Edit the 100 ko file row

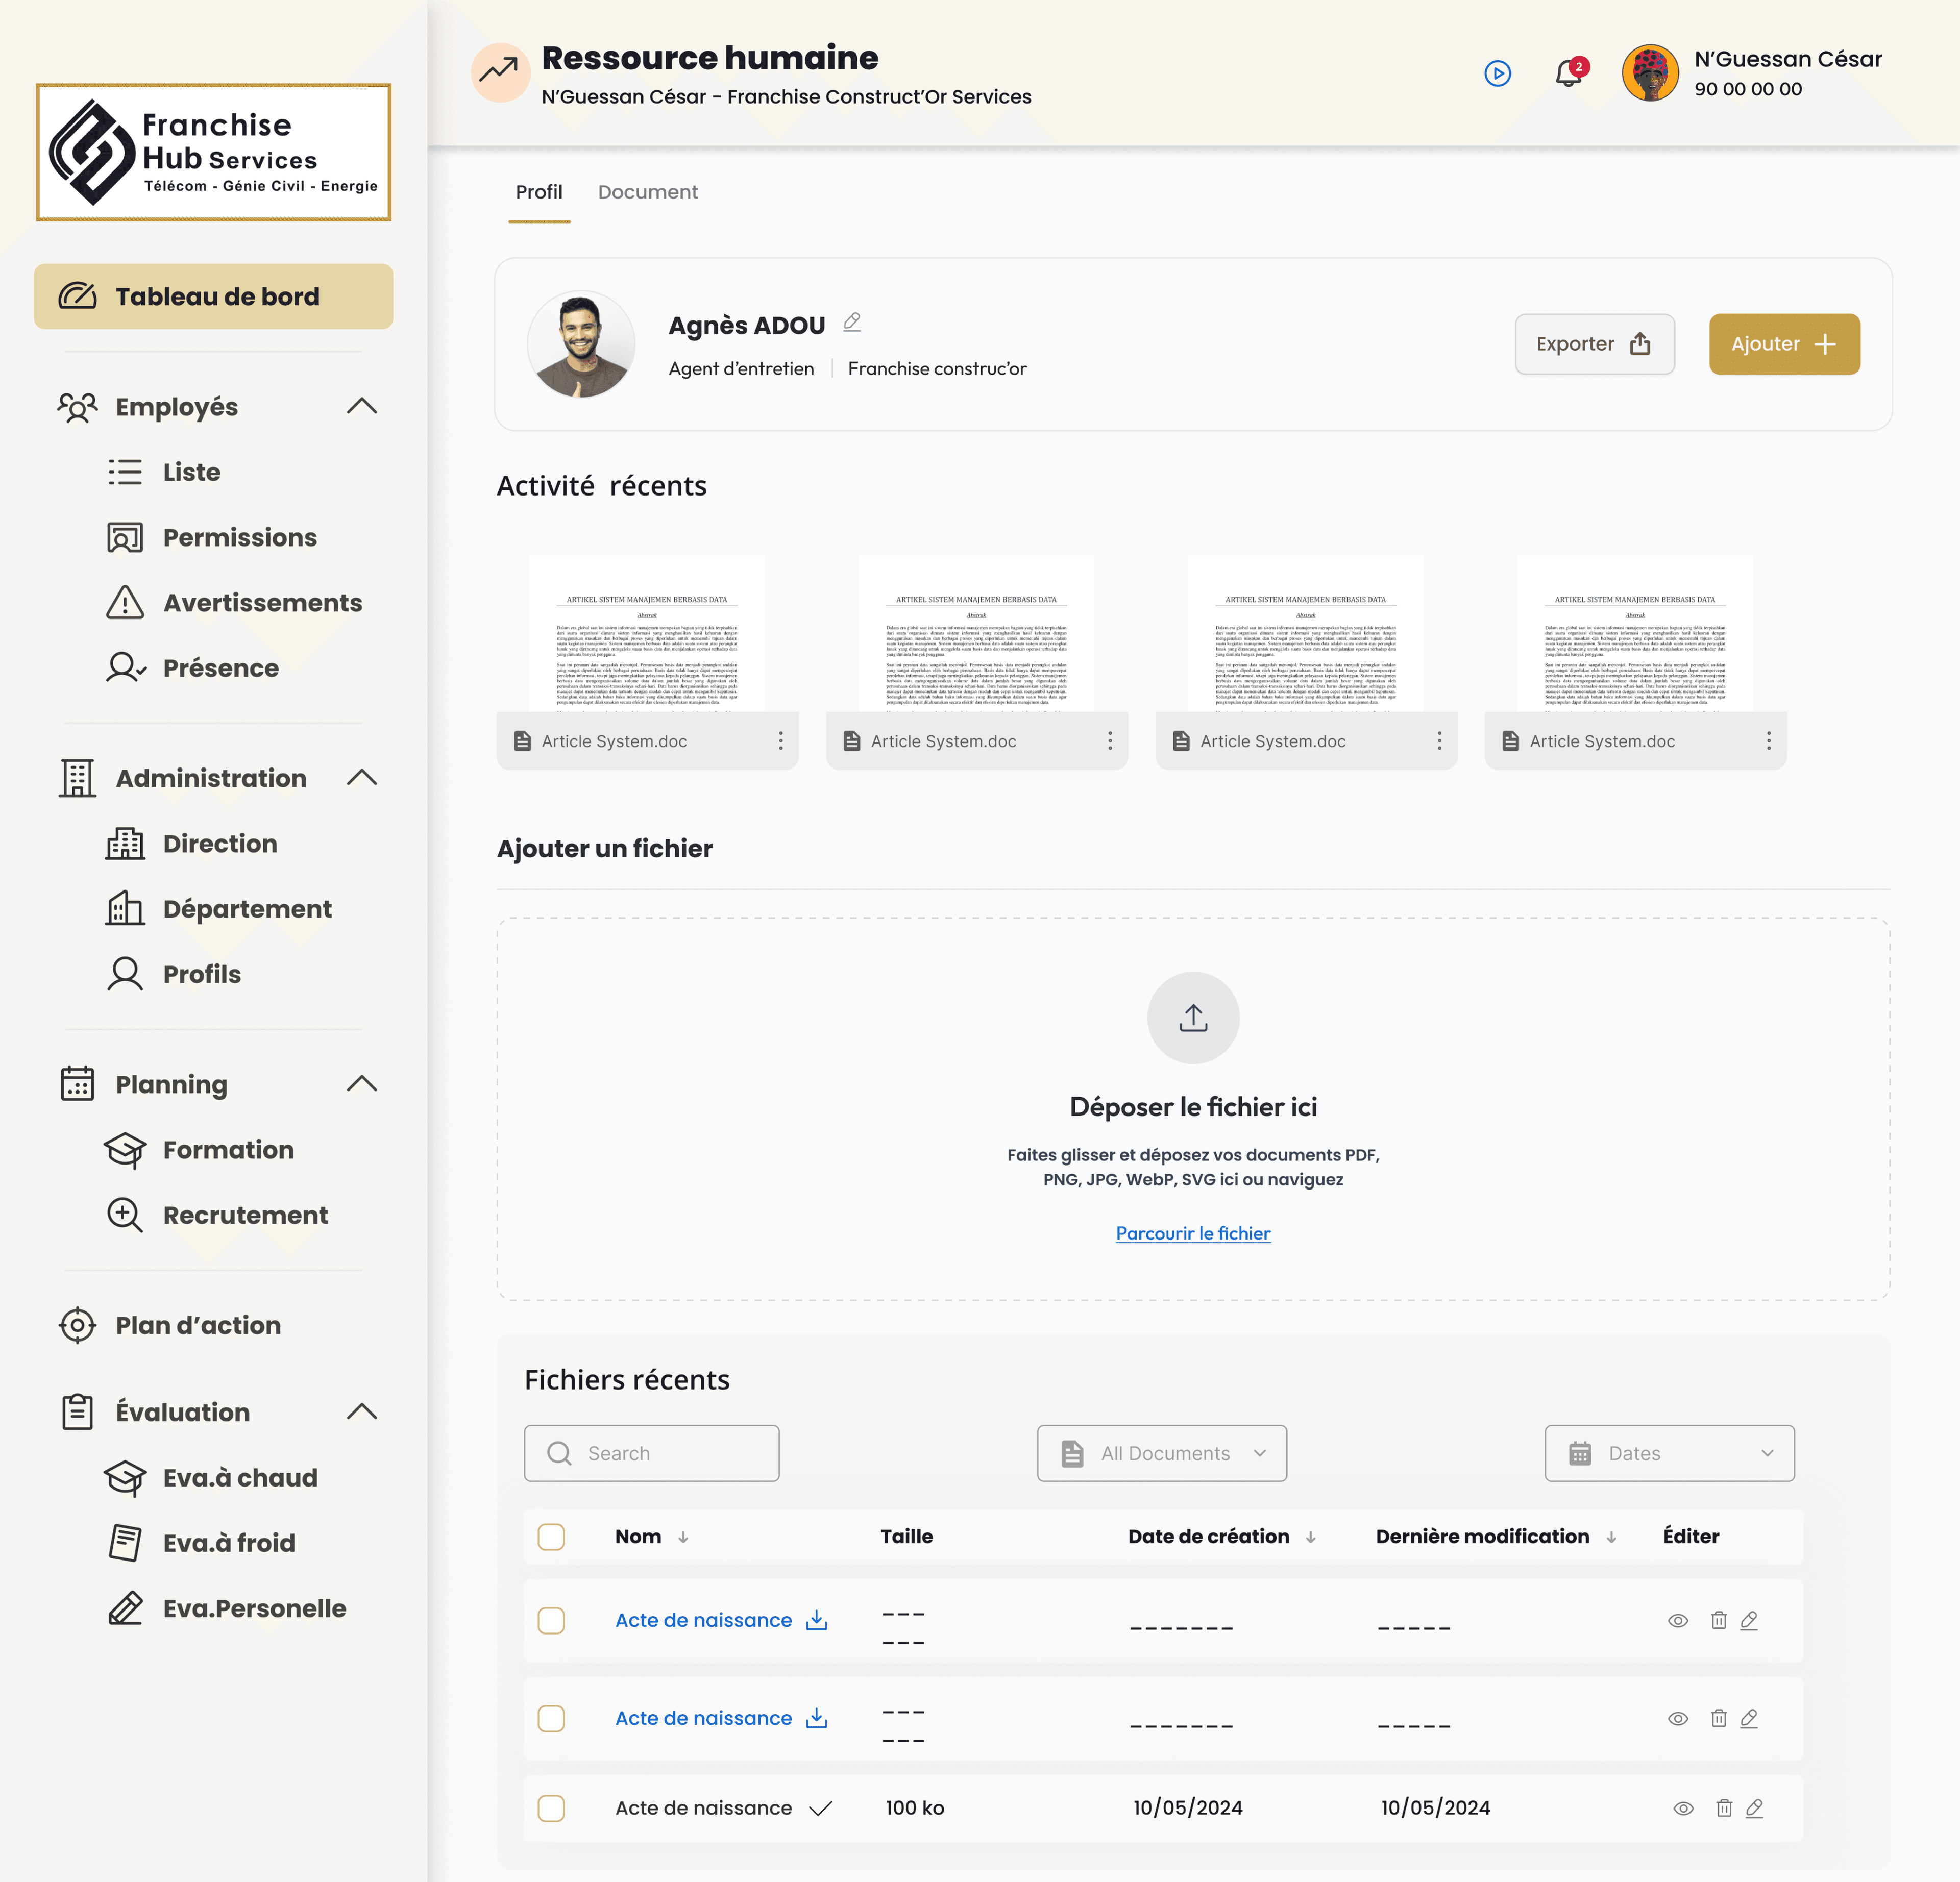point(1754,1808)
